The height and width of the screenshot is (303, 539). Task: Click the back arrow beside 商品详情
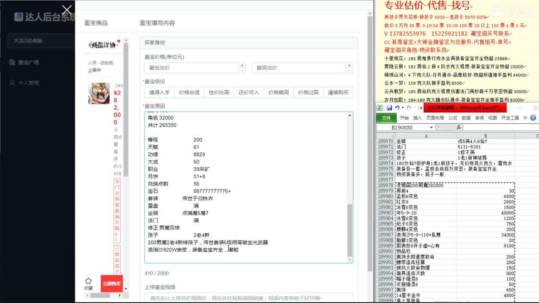click(90, 45)
